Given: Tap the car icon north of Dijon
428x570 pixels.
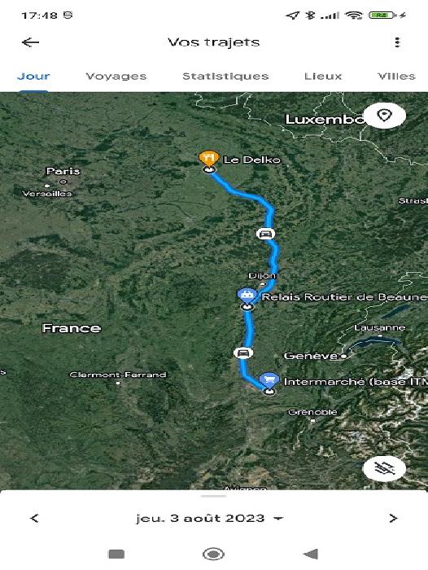Looking at the screenshot, I should click(x=265, y=234).
